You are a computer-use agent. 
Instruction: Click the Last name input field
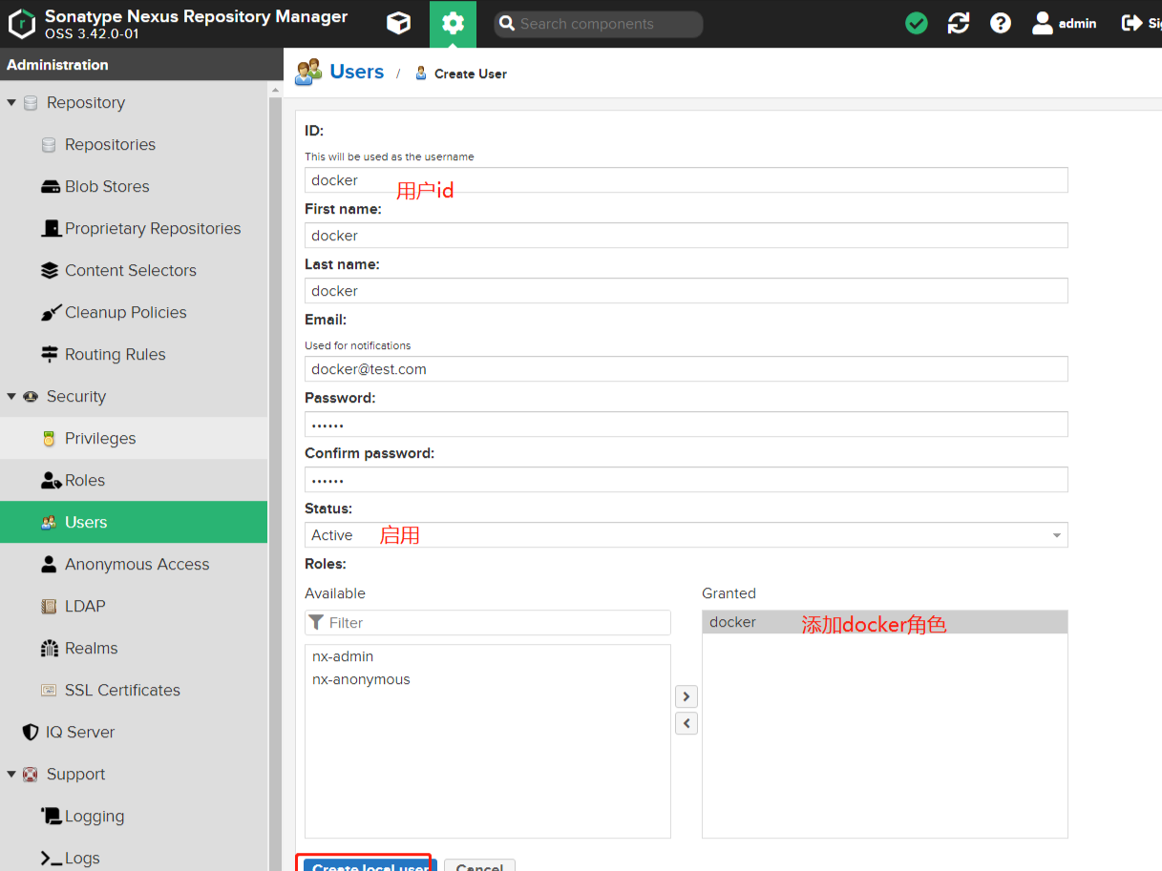tap(686, 291)
